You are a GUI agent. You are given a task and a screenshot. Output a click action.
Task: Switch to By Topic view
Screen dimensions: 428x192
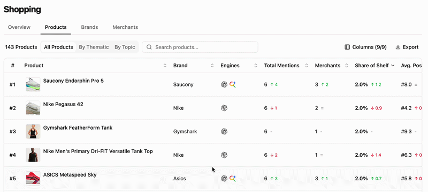click(125, 47)
